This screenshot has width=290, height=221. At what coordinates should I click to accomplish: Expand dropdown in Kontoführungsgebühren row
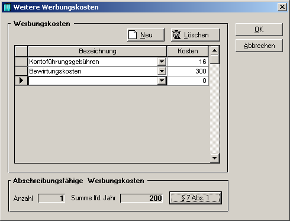tap(162, 62)
